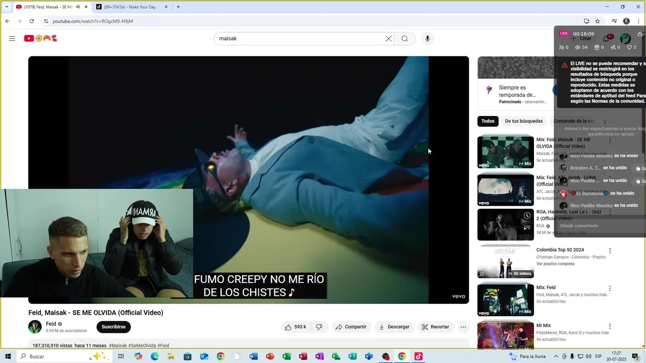Go back in Chrome

click(x=7, y=21)
